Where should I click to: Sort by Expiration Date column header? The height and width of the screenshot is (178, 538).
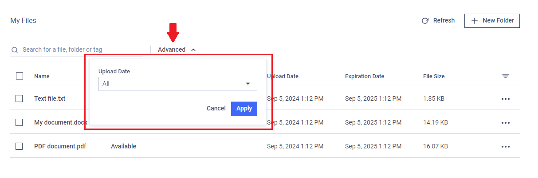click(365, 76)
